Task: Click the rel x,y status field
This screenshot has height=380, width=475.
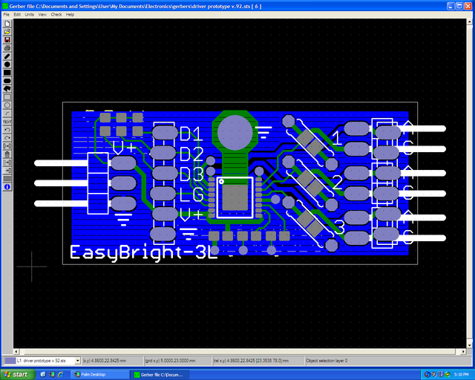Action: click(258, 361)
